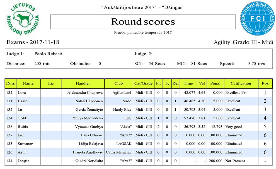Click the Round scores title box
276x169 pixels.
click(143, 22)
